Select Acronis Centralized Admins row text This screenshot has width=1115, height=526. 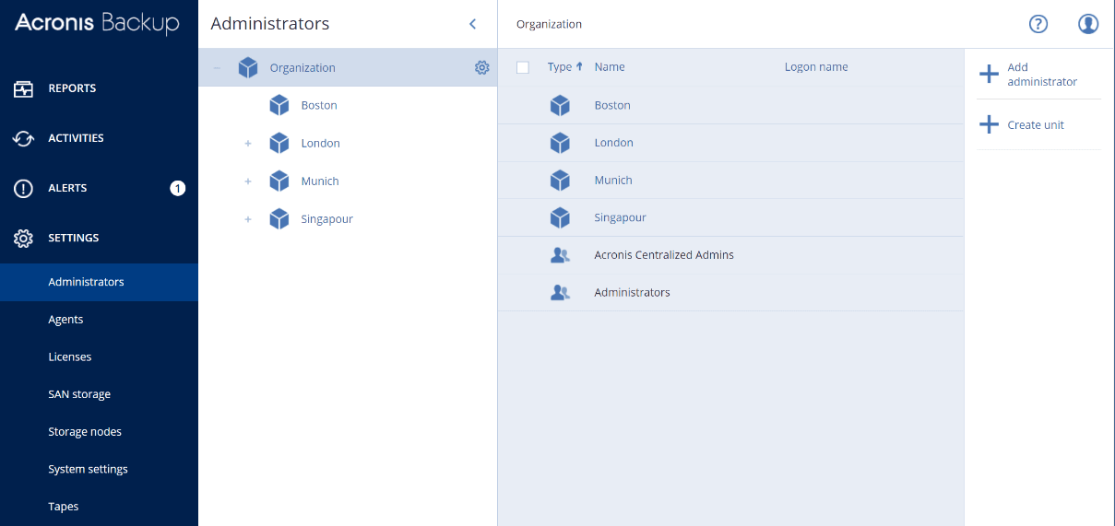(664, 255)
